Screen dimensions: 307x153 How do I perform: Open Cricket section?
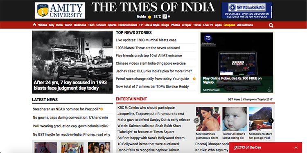[101, 25]
